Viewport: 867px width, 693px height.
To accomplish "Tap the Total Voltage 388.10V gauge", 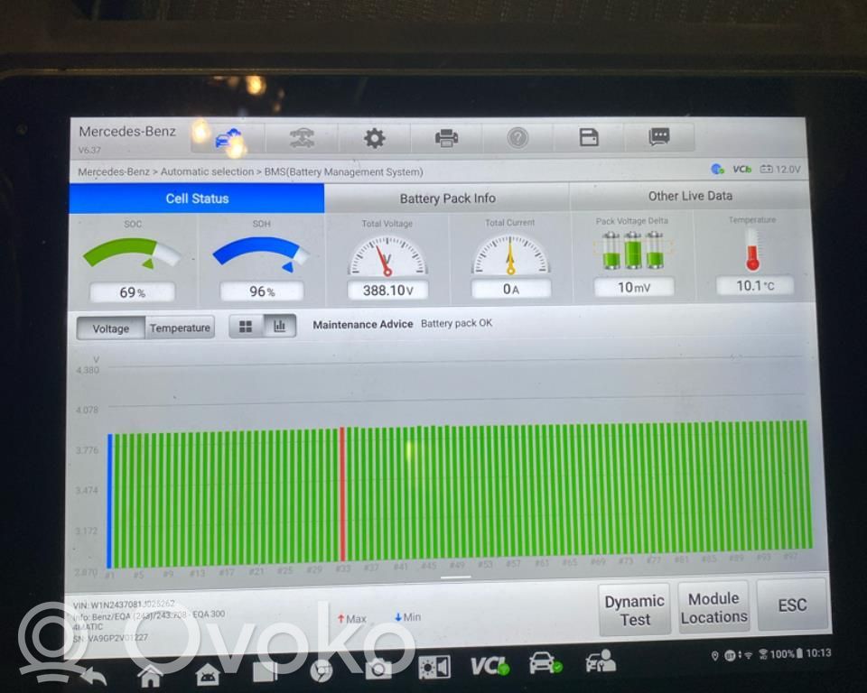I will point(387,256).
